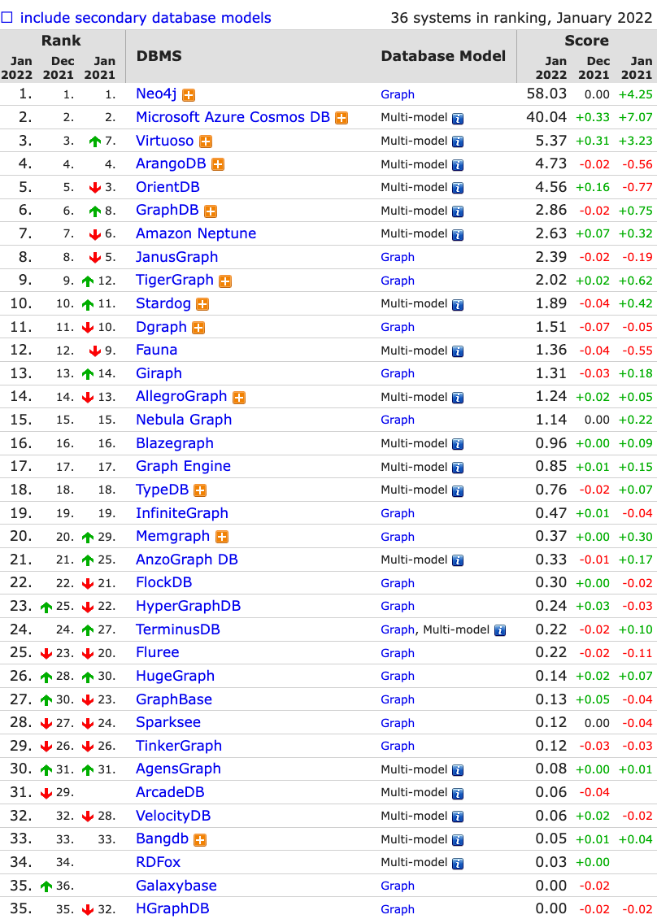657x919 pixels.
Task: Click the plus icon next to Memgraph
Action: pos(222,537)
